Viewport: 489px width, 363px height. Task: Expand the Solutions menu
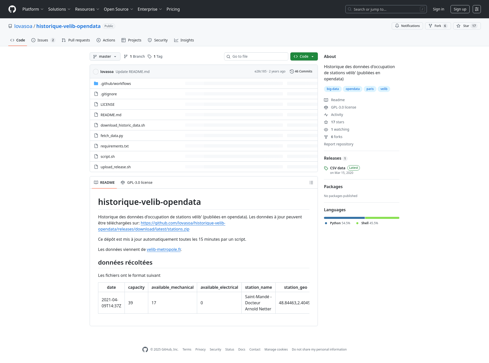(59, 9)
